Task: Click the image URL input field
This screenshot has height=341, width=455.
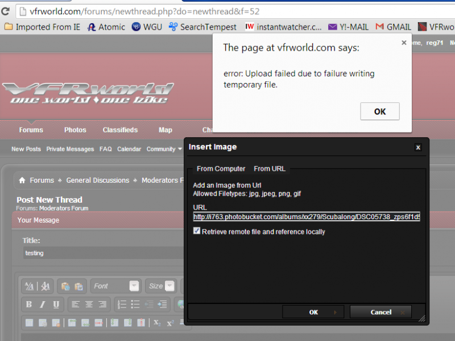Action: click(x=306, y=217)
